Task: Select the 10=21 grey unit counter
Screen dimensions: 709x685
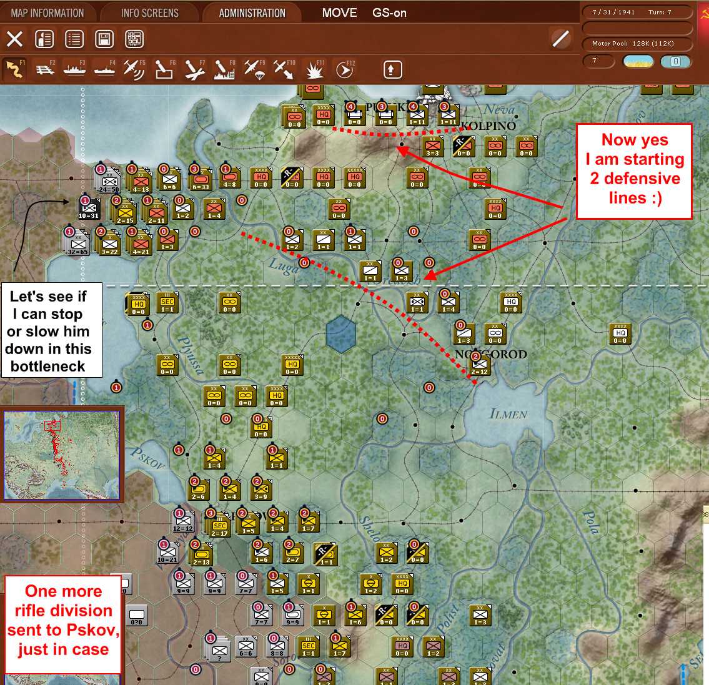Action: point(167,552)
